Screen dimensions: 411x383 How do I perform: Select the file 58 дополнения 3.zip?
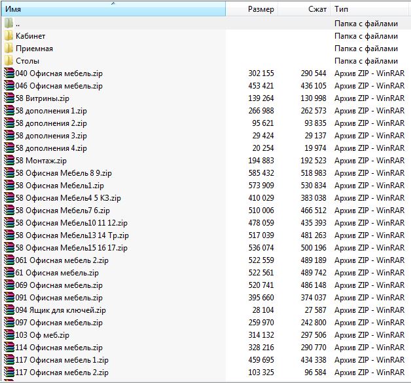click(x=51, y=136)
